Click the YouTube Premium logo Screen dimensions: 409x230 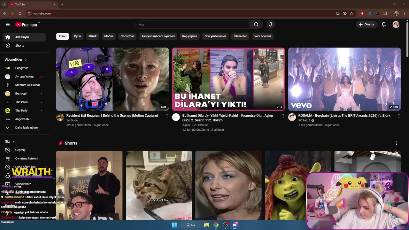click(x=26, y=25)
